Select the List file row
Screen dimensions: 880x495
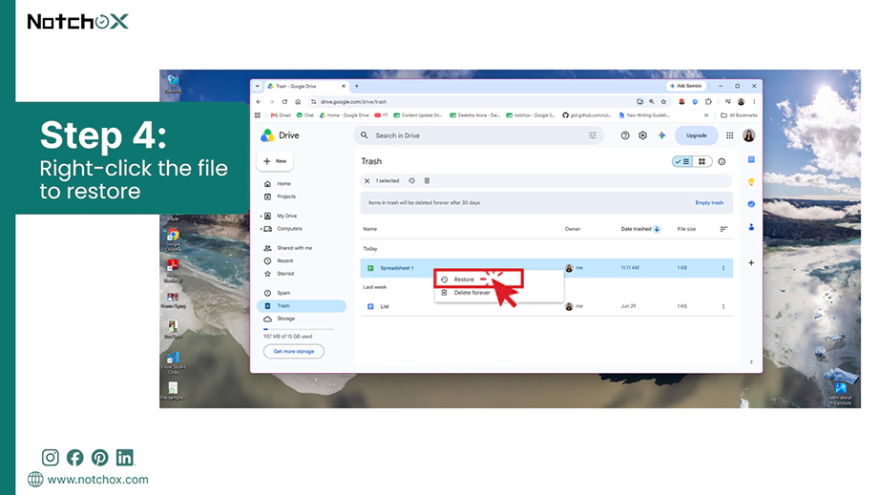click(547, 307)
